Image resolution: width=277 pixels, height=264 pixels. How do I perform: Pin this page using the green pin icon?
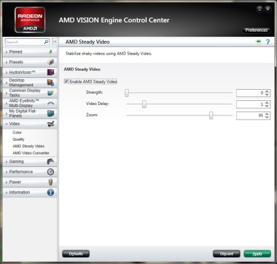click(x=259, y=42)
